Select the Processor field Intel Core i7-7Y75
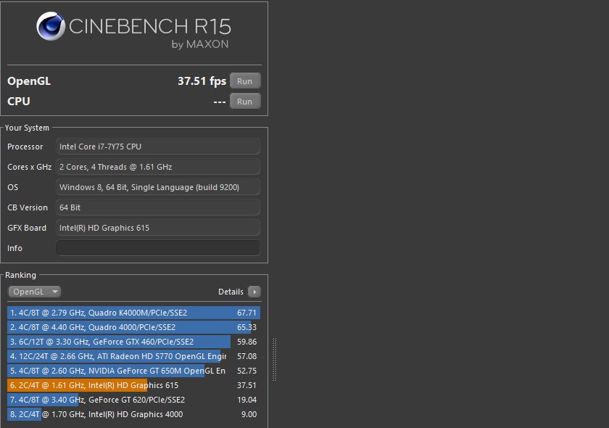Image resolution: width=609 pixels, height=428 pixels. (158, 147)
